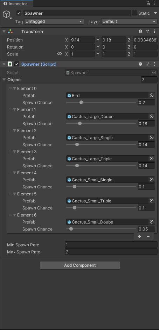Screen dimensions: 159x330
Task: Open Spawner script preset selector icon
Action: pos(147,64)
